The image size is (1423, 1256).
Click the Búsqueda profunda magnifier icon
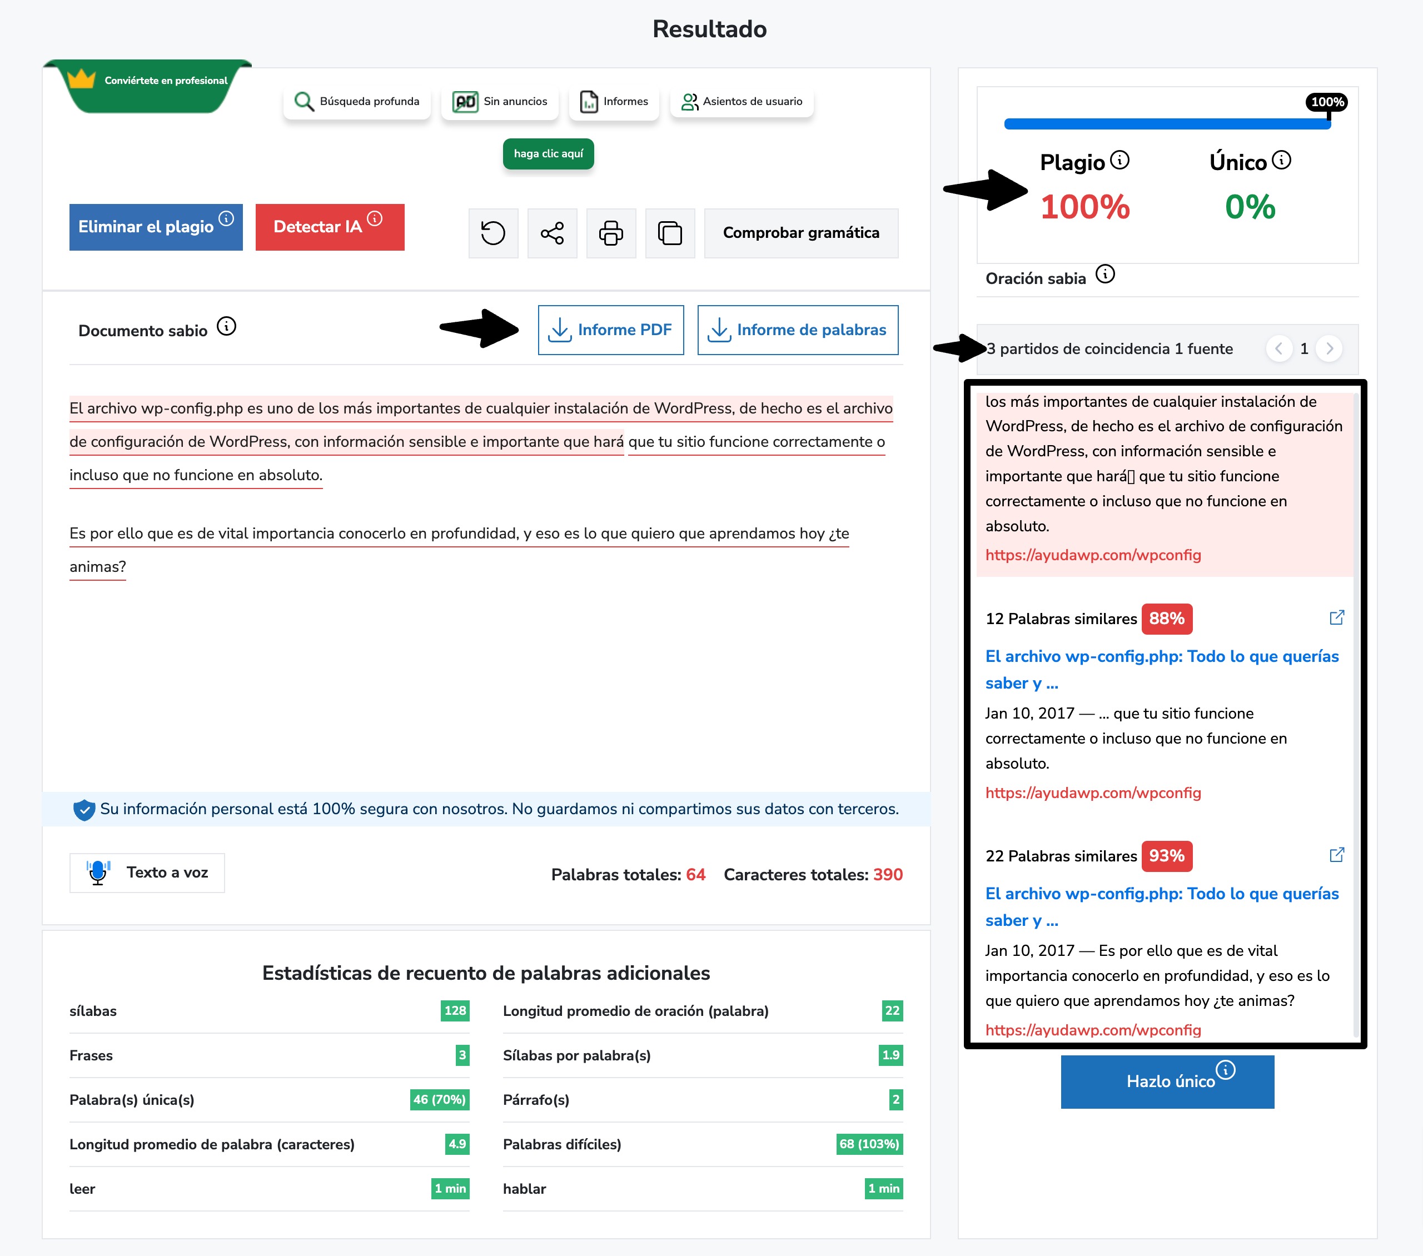[304, 102]
